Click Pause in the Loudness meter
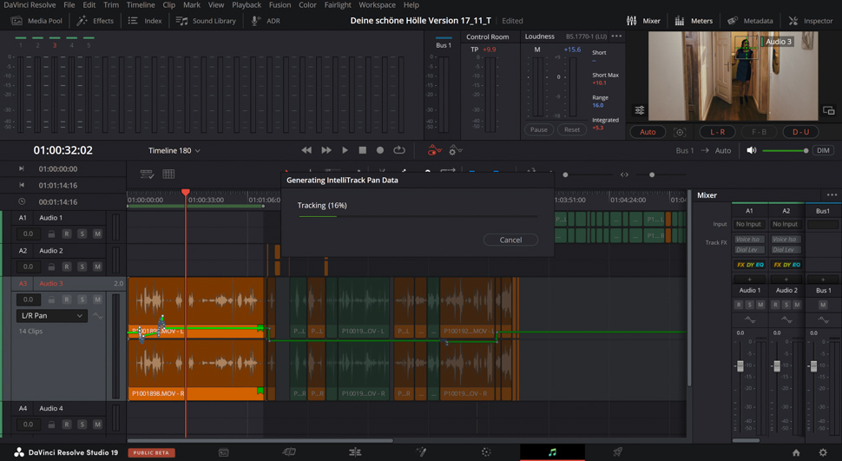 pos(538,130)
